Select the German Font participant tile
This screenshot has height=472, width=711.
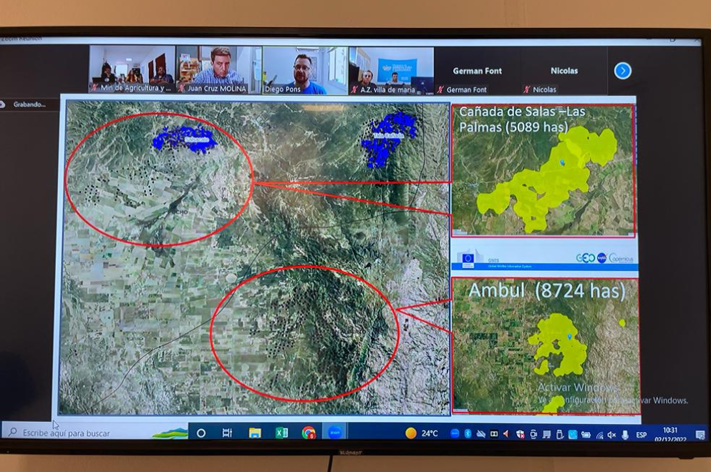pos(478,71)
